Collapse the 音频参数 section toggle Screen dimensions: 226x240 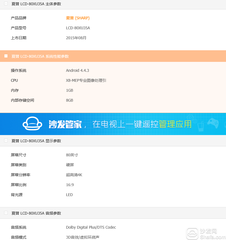click(x=6, y=213)
